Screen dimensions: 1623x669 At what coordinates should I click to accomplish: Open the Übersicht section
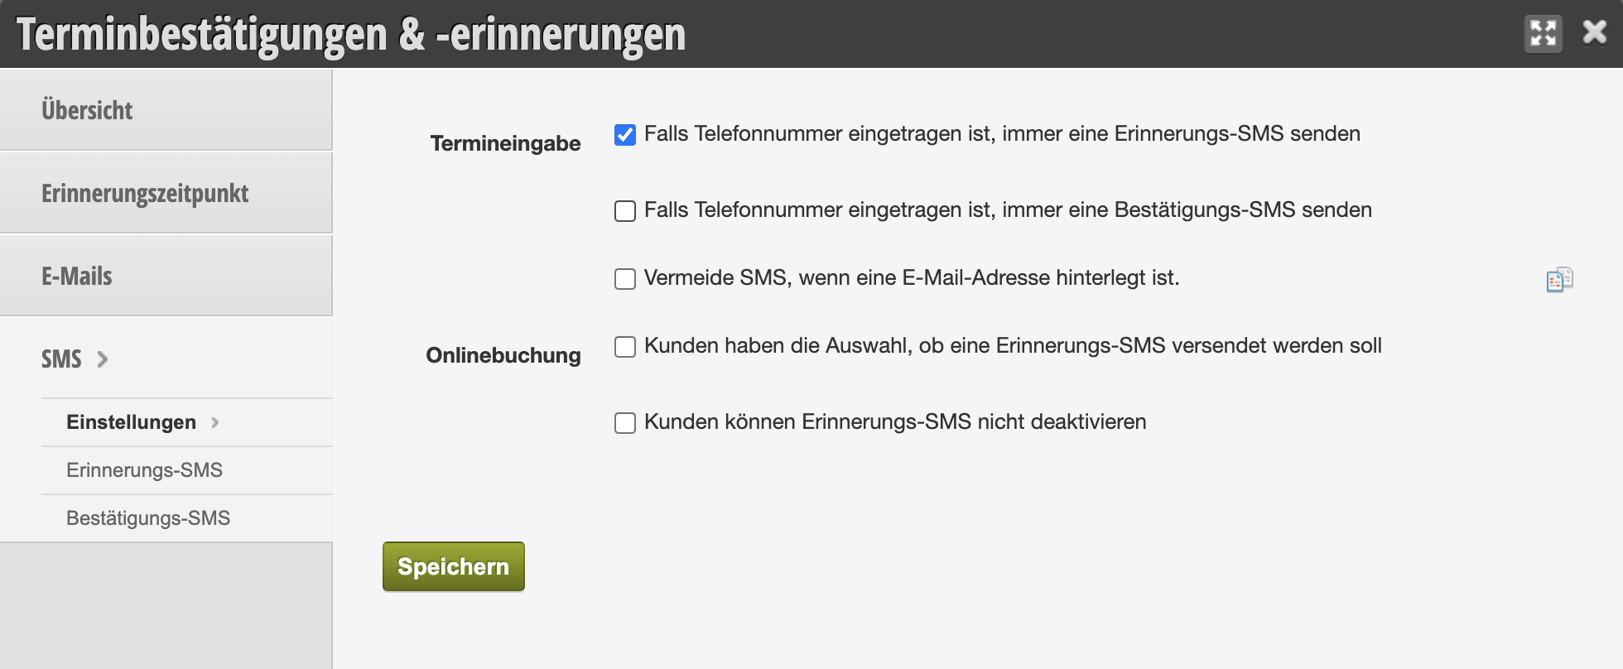(x=166, y=110)
